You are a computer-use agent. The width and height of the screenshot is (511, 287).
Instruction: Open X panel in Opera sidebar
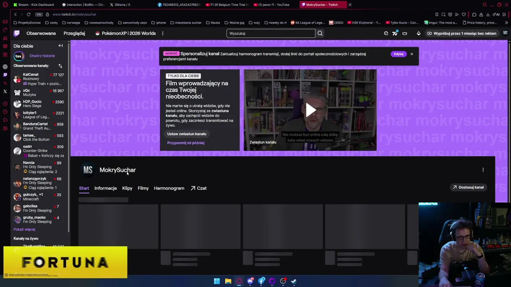pyautogui.click(x=5, y=91)
